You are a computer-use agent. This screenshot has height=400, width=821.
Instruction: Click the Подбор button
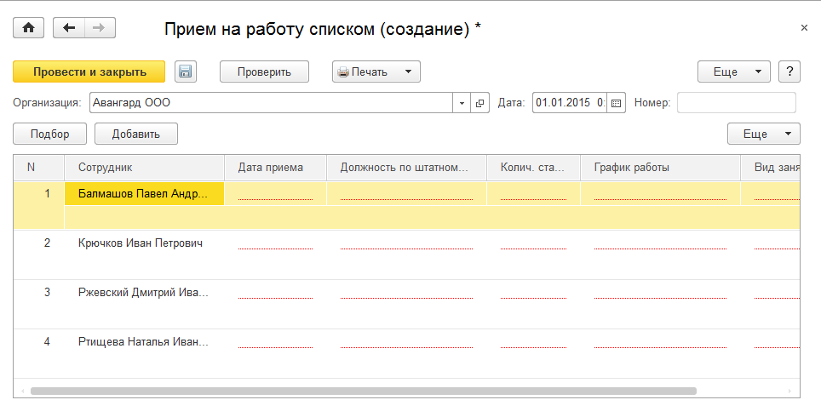coord(49,134)
